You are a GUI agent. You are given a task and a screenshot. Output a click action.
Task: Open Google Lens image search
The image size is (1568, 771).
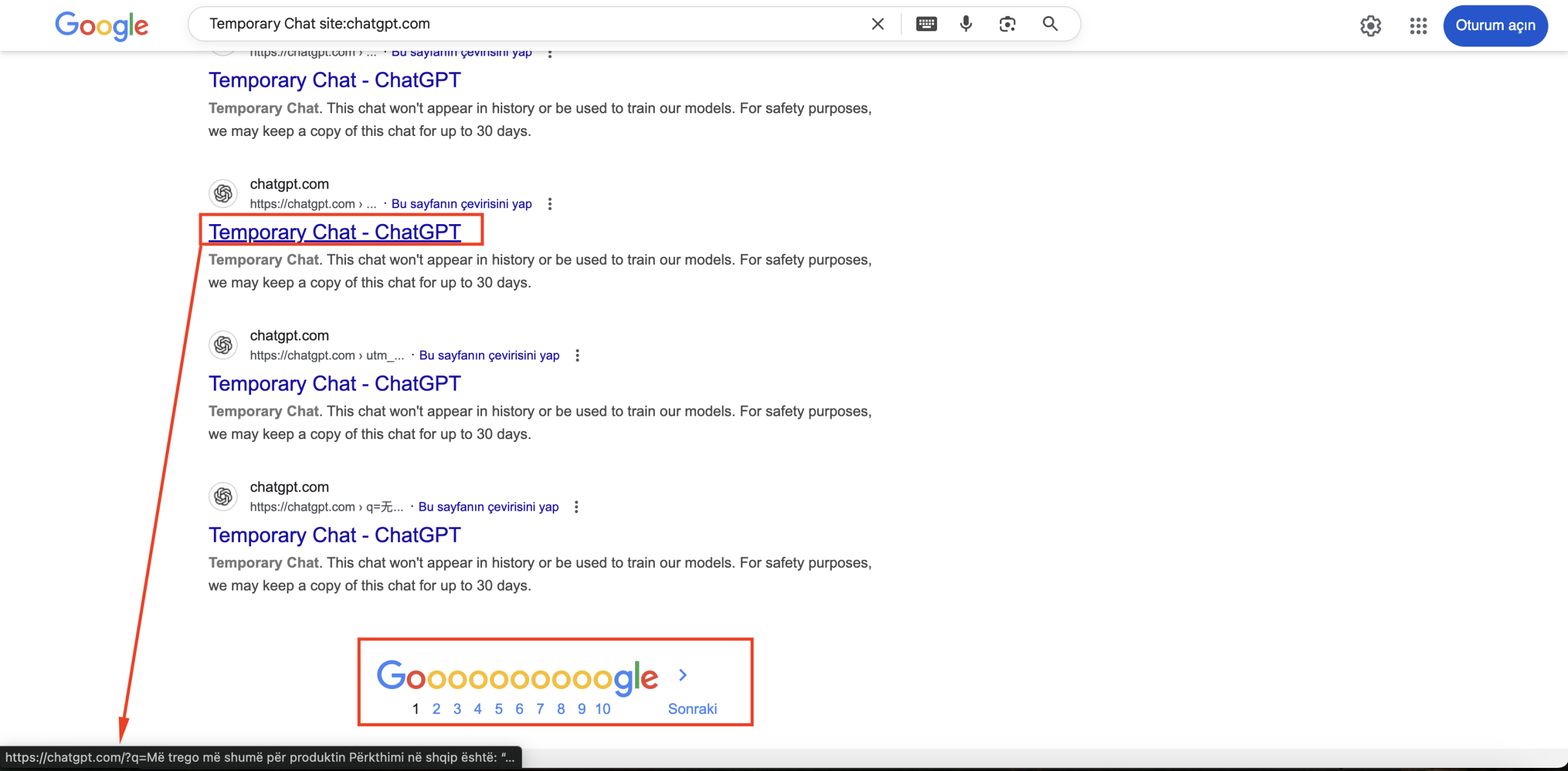1008,24
